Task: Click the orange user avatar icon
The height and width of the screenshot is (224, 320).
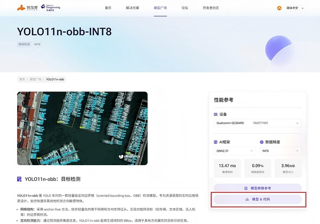Action: [279, 8]
